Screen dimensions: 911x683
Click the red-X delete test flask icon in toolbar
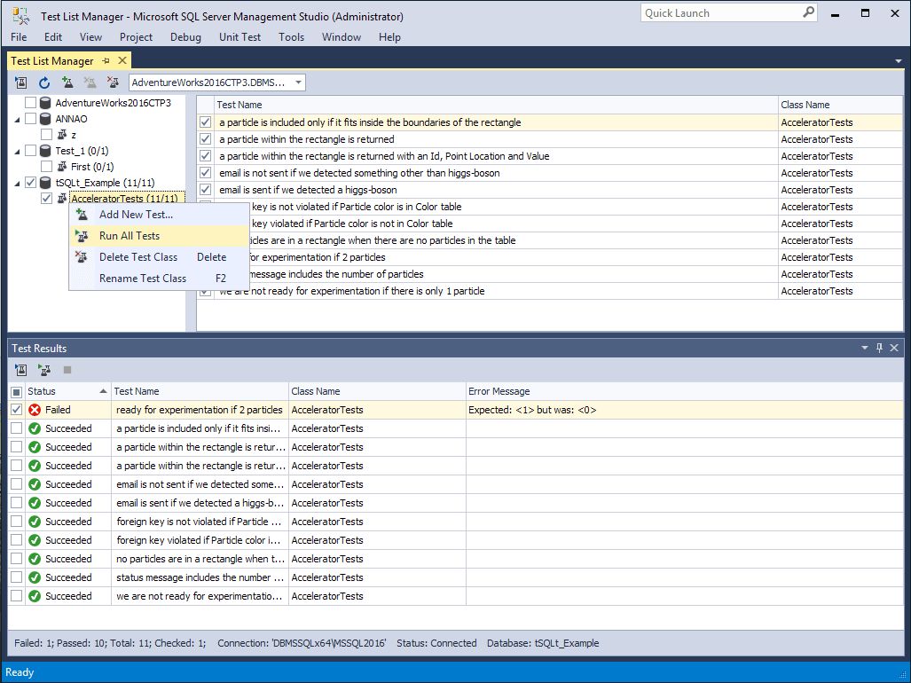113,82
